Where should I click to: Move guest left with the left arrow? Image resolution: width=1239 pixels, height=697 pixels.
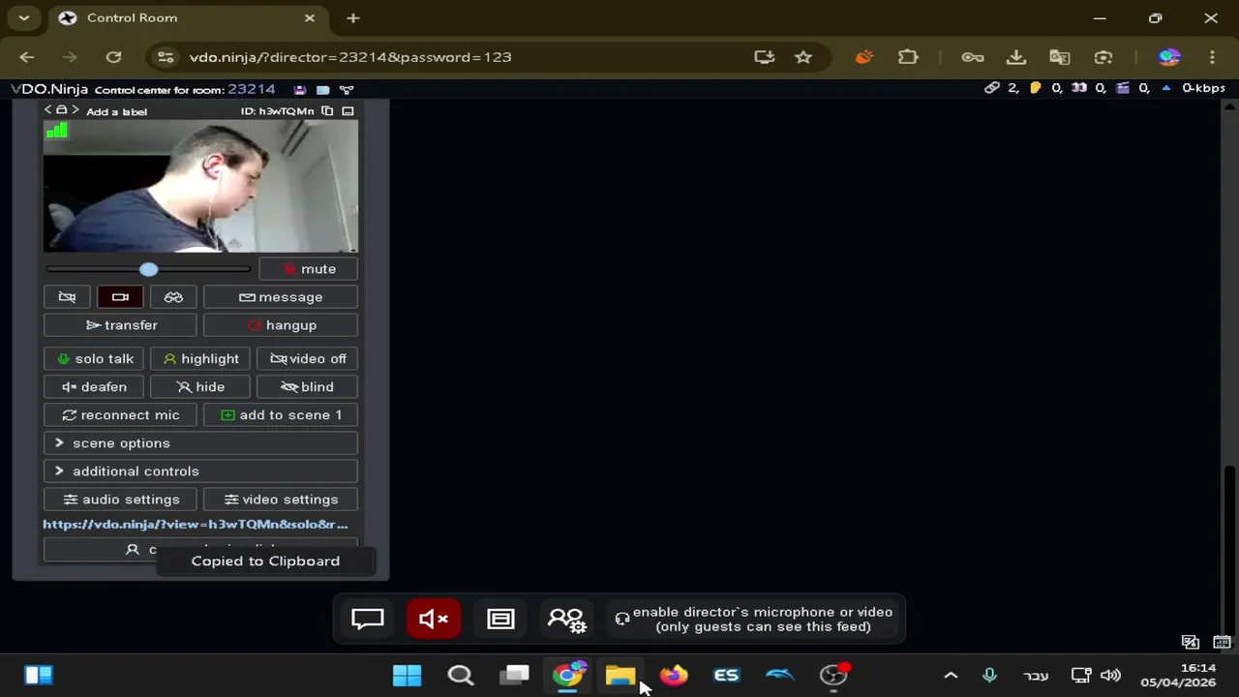point(48,110)
